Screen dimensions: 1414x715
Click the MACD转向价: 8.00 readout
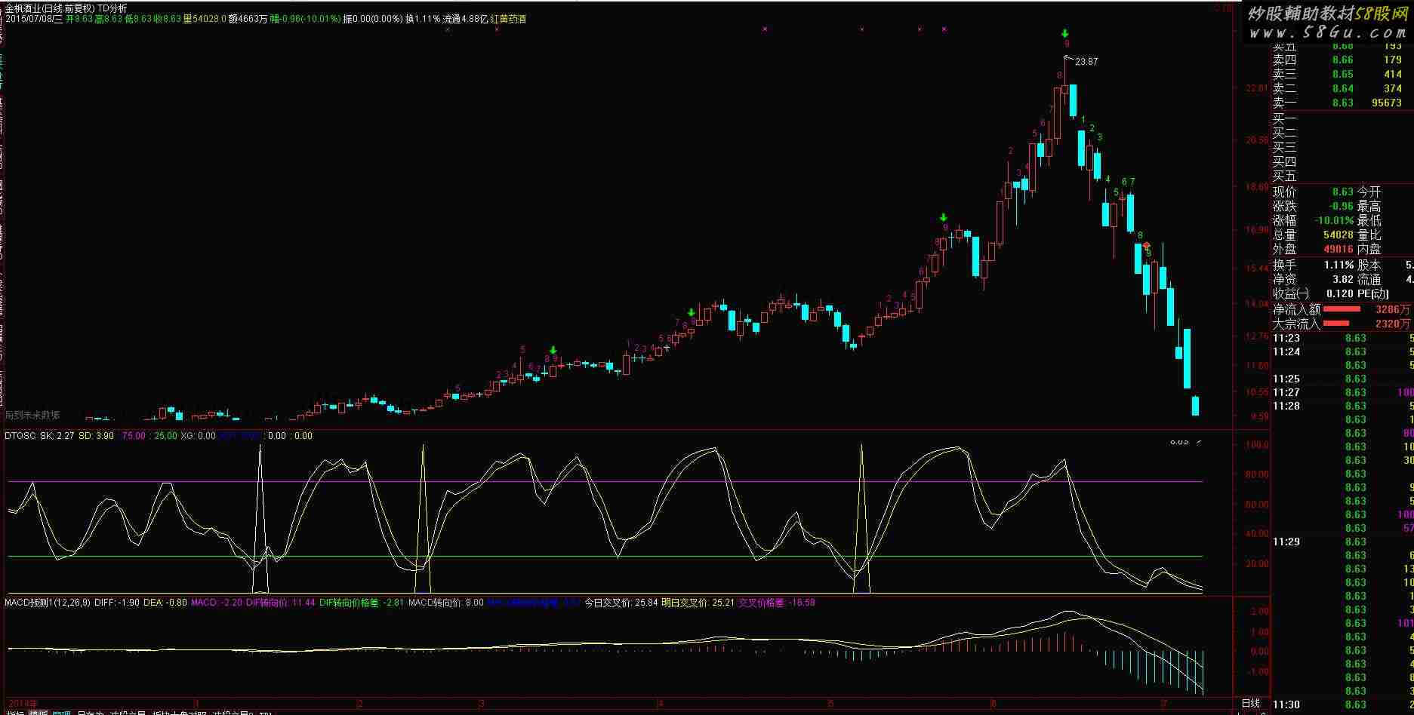click(446, 603)
